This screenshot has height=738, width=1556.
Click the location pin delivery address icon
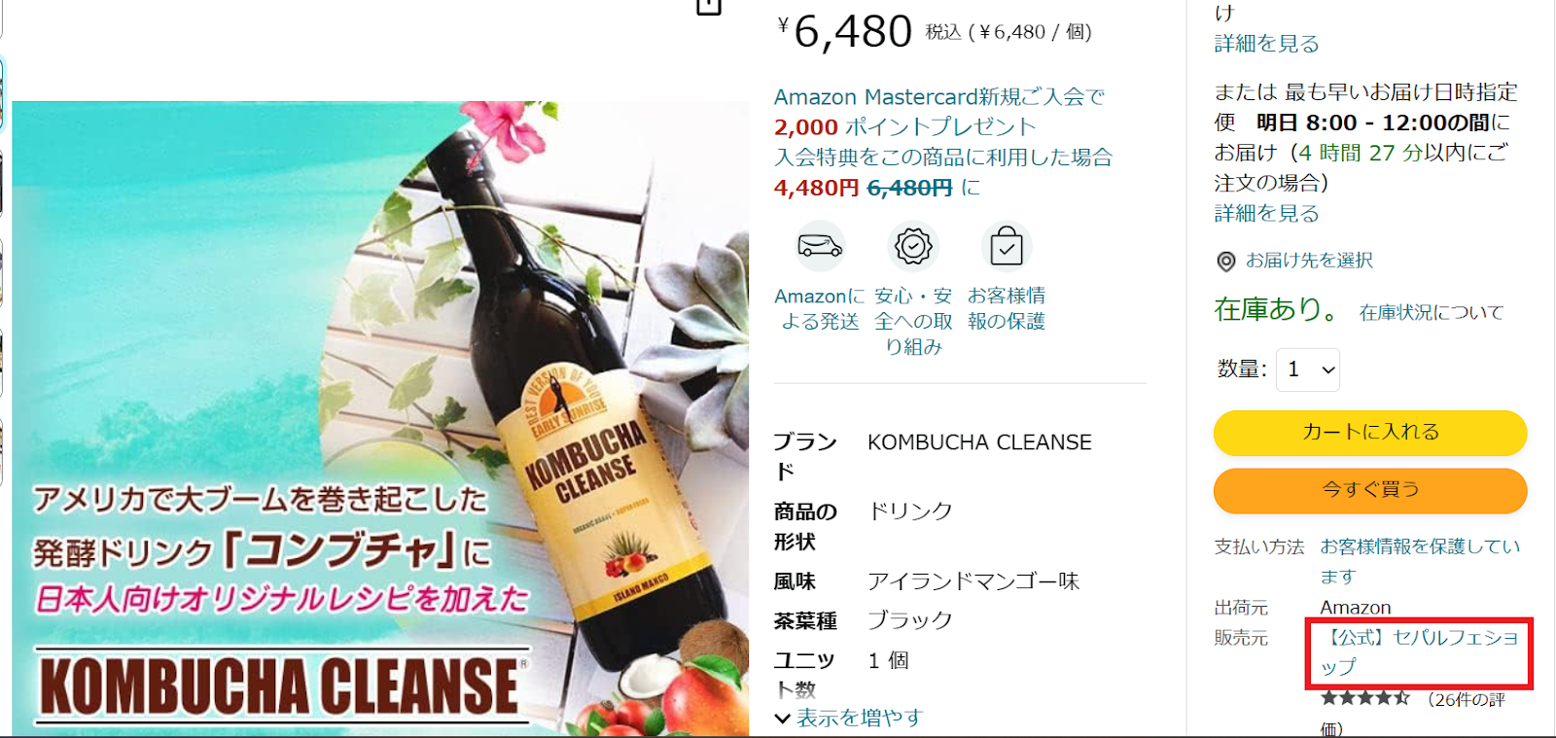(1226, 262)
